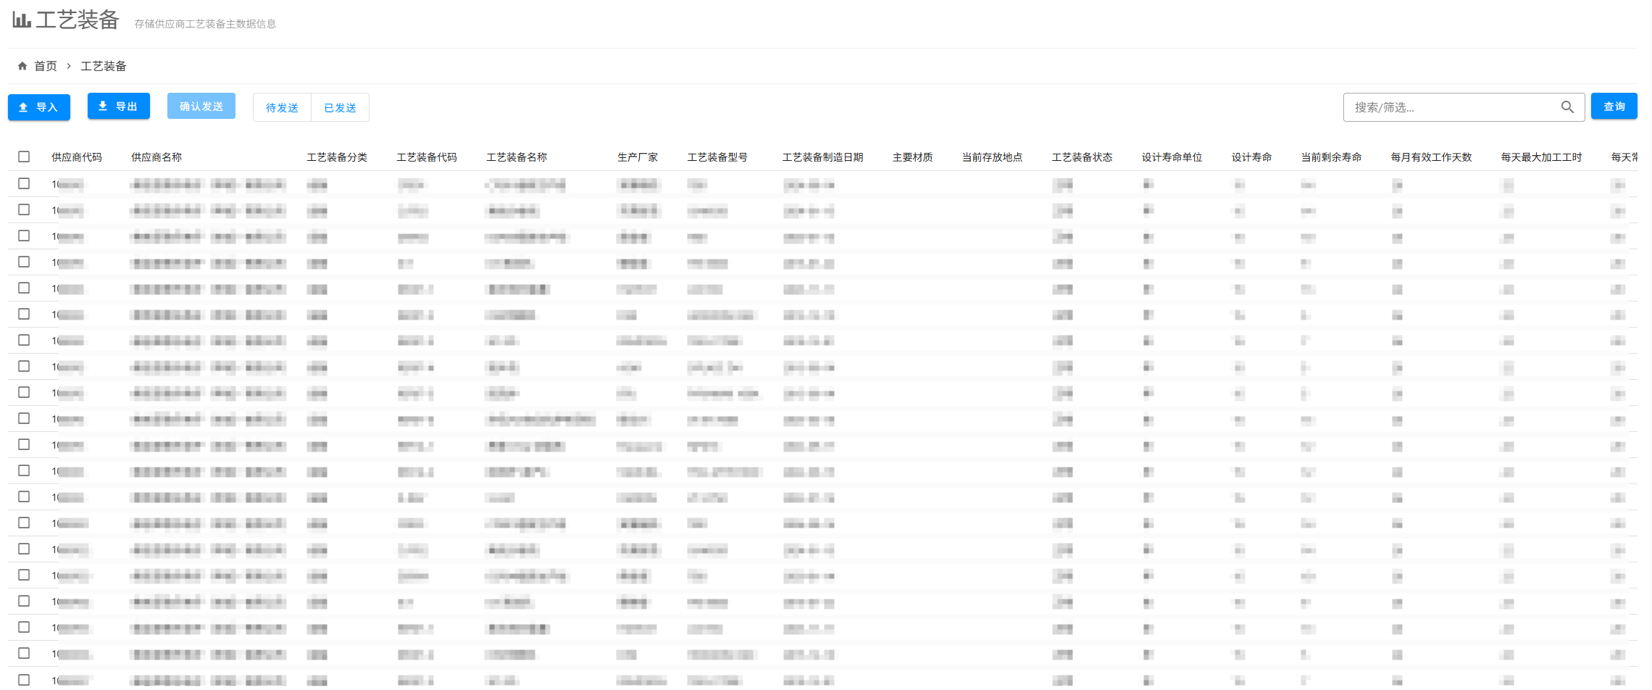Viewport: 1652px width, 690px height.
Task: Click the home icon in breadcrumb
Action: point(22,66)
